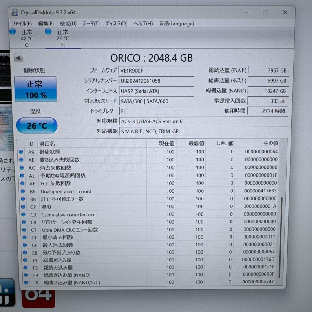Click the status dot of row C2 温度

pyautogui.click(x=23, y=207)
